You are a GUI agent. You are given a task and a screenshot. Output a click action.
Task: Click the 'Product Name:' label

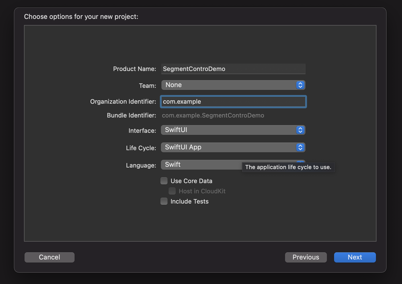[x=134, y=69]
